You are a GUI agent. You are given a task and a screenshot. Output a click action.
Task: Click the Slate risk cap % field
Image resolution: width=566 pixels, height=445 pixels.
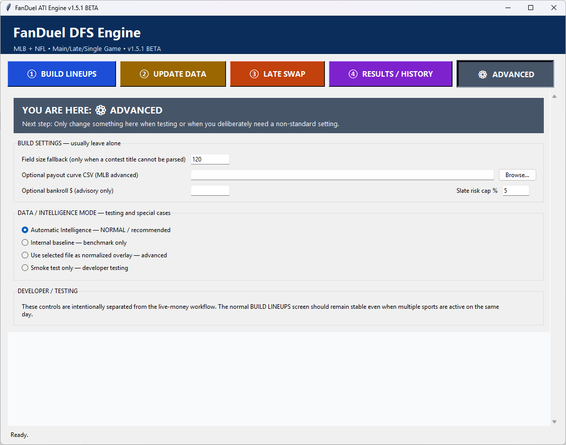[x=516, y=191]
